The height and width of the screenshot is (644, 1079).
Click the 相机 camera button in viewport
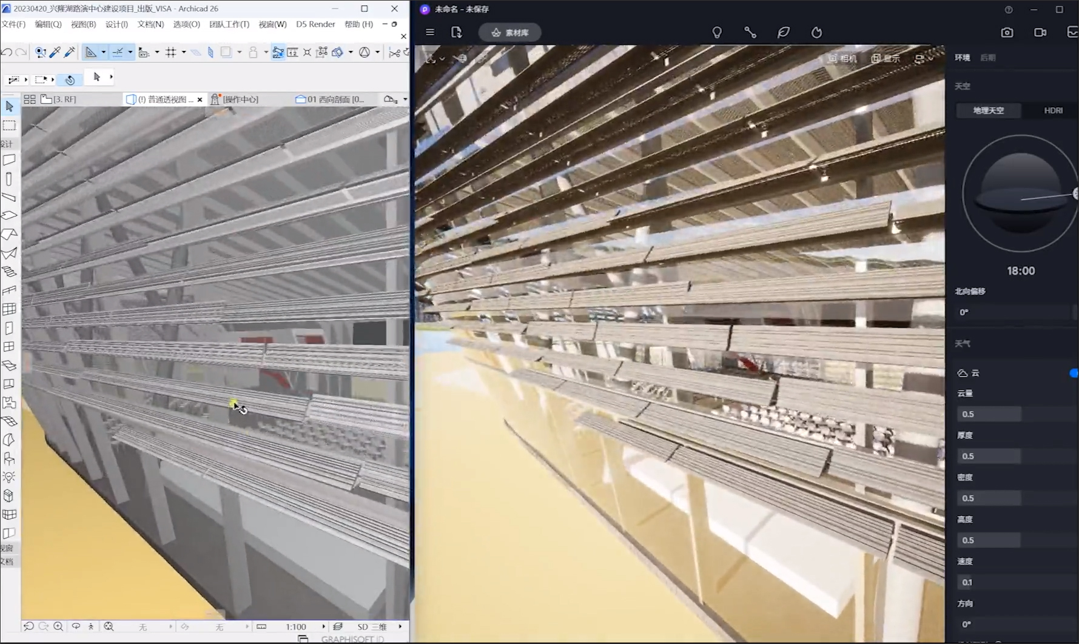842,58
